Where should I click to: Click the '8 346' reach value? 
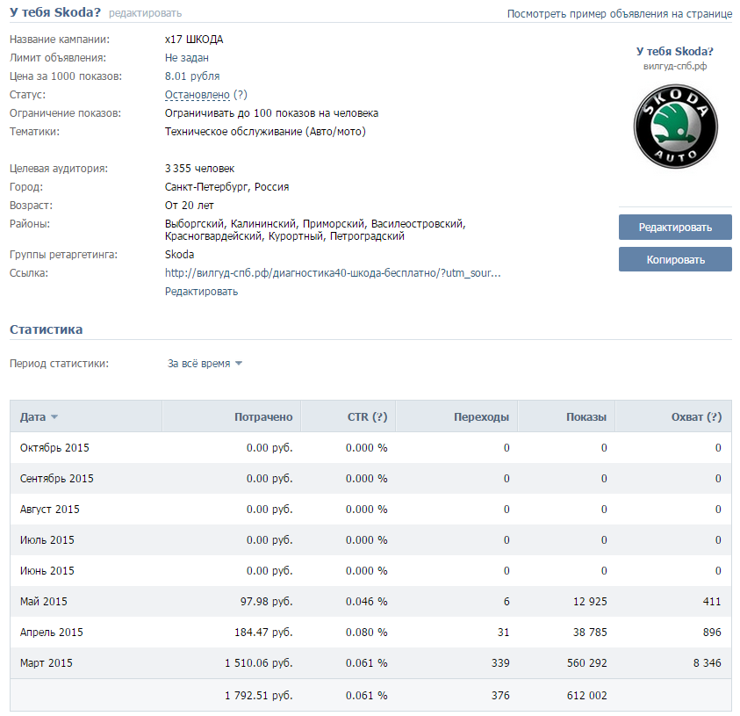point(707,662)
